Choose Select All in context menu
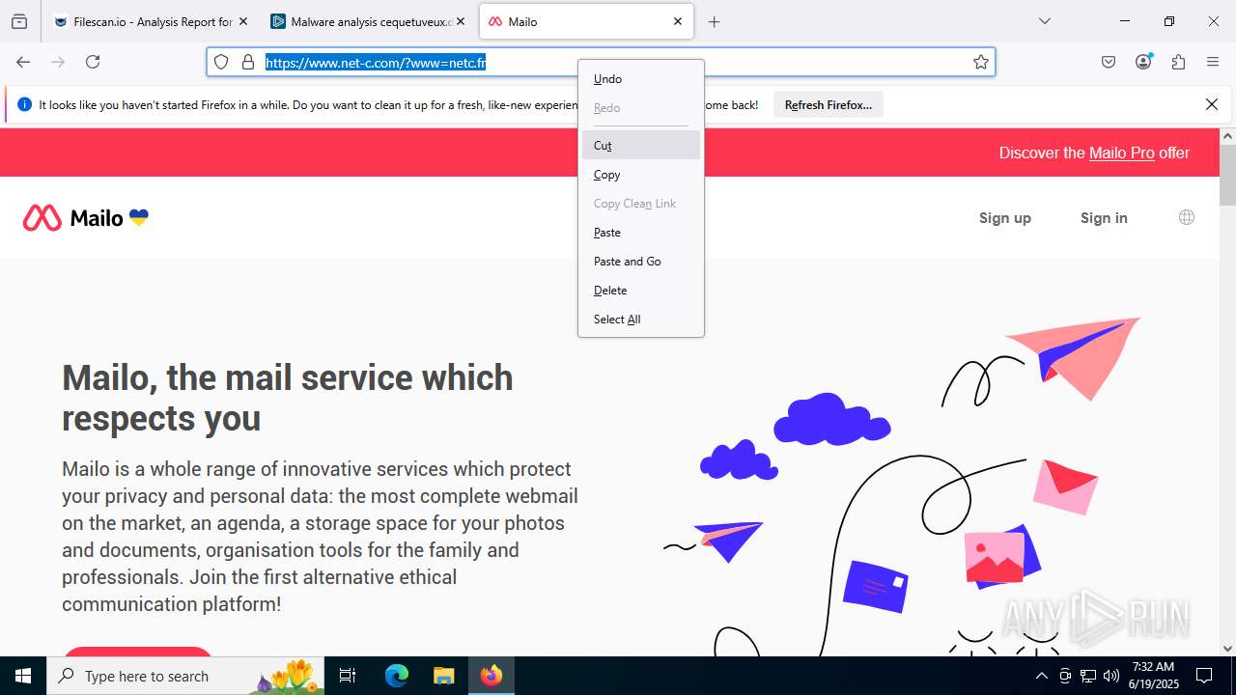 click(x=641, y=320)
